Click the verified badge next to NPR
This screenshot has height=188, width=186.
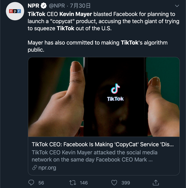44,6
